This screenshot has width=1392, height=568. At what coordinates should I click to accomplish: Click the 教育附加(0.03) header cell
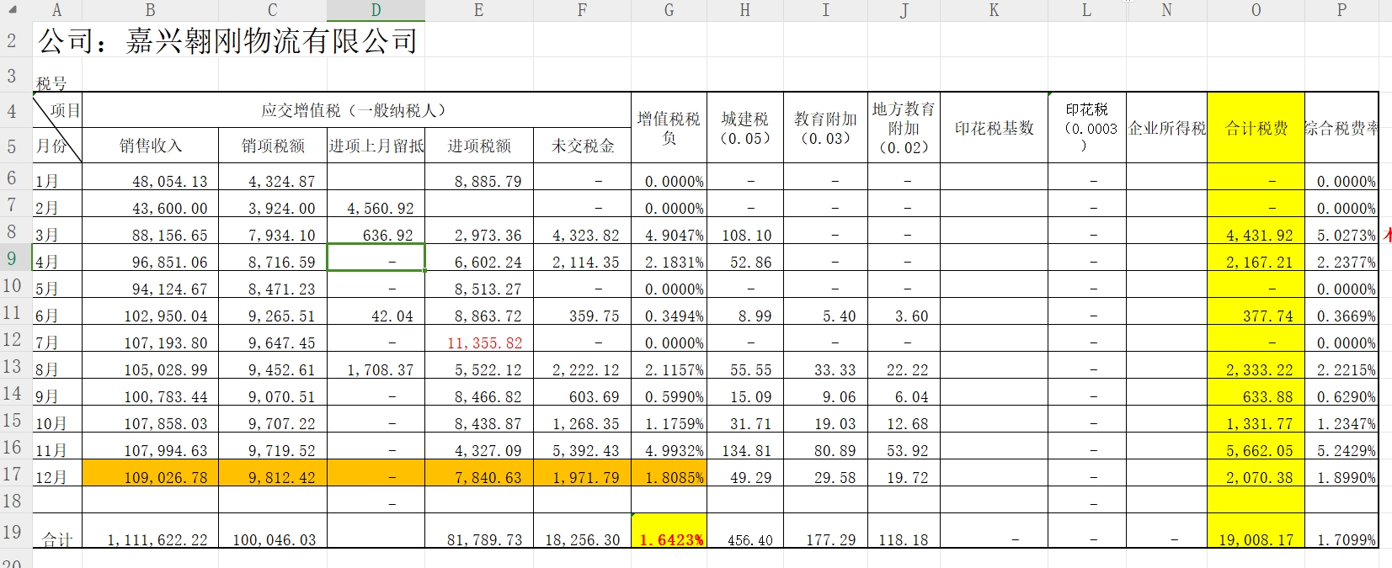(825, 128)
